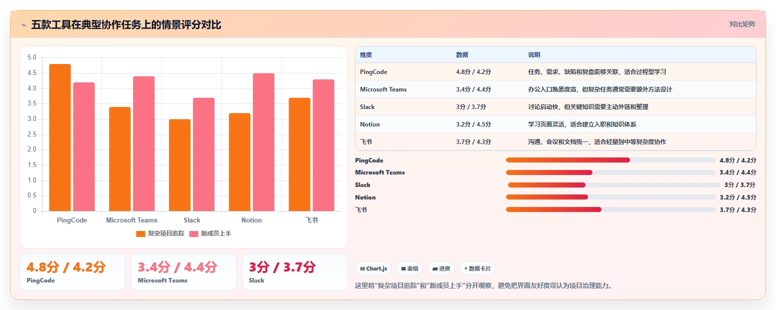This screenshot has width=776, height=310.
Task: Click Notion x-axis label in chart
Action: 251,220
